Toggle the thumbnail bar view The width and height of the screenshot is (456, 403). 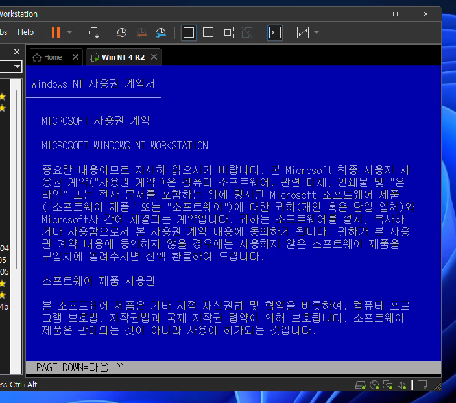point(208,32)
